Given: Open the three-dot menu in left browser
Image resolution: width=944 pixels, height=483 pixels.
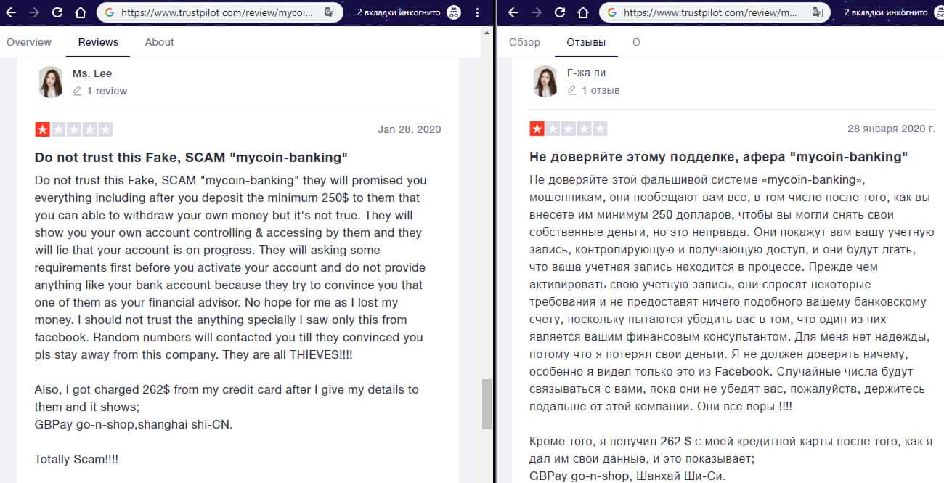Looking at the screenshot, I should (477, 12).
